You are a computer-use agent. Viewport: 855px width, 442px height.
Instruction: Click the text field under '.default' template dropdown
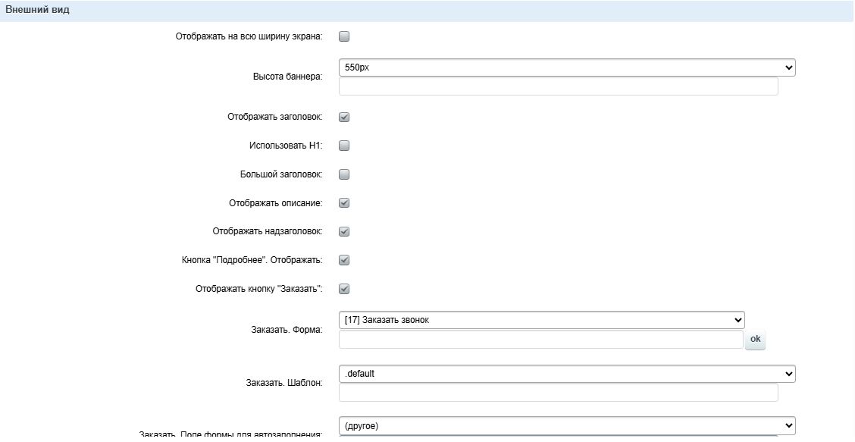point(558,393)
